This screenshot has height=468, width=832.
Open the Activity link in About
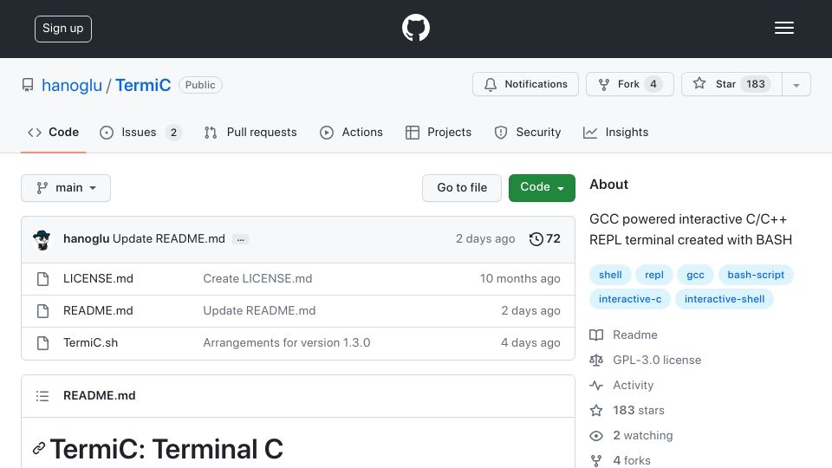621,385
